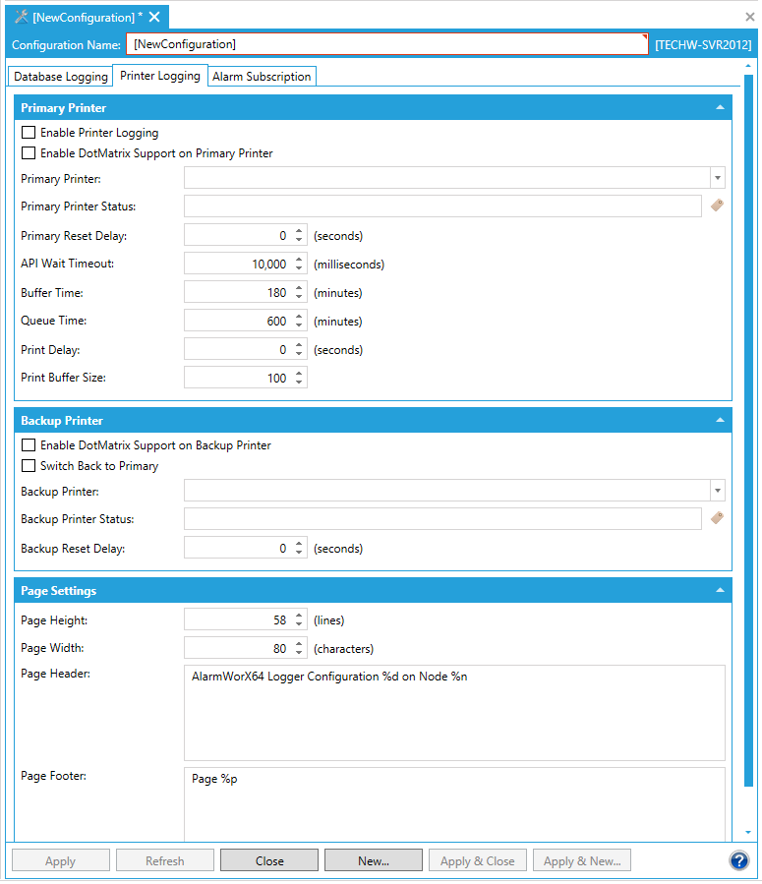Viewport: 762px width, 884px height.
Task: Open the Primary Printer dropdown list
Action: point(718,178)
